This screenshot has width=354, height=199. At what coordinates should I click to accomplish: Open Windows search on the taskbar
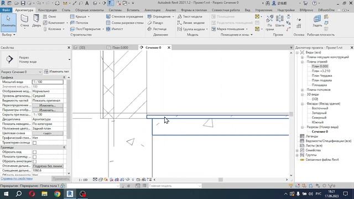(x=19, y=194)
